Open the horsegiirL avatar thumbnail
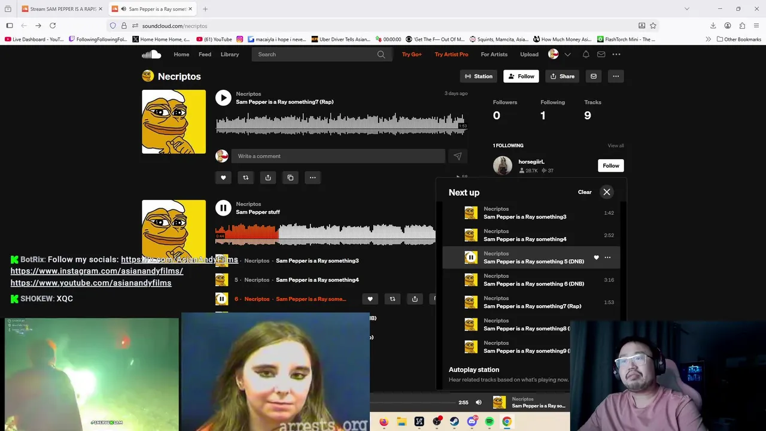This screenshot has width=766, height=431. click(x=503, y=166)
